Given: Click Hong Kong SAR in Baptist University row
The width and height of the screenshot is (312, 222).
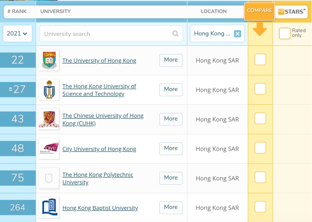Looking at the screenshot, I should coord(217,208).
